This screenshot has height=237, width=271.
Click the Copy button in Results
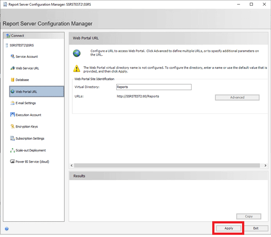pos(249,216)
